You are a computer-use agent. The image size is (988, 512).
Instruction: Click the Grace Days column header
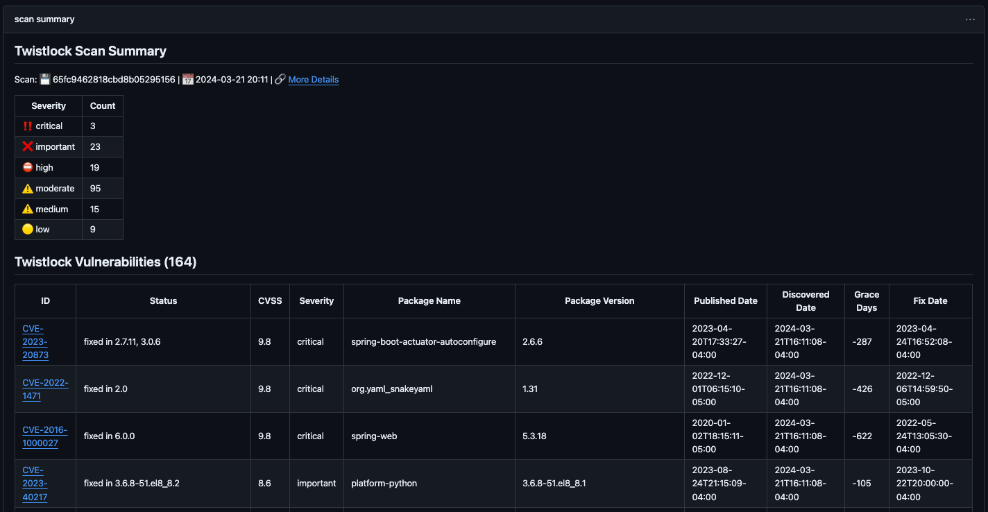(866, 301)
